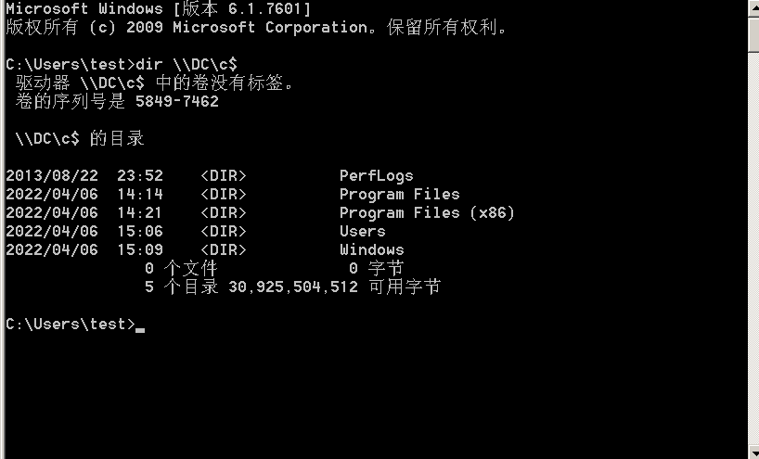The width and height of the screenshot is (759, 459).
Task: Click the 2013/08/22 date entry
Action: 51,176
